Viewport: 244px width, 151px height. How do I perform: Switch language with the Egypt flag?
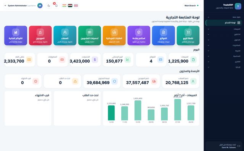(70, 6)
